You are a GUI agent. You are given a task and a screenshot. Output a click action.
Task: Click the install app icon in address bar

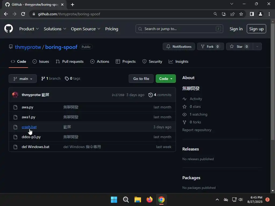click(x=224, y=14)
